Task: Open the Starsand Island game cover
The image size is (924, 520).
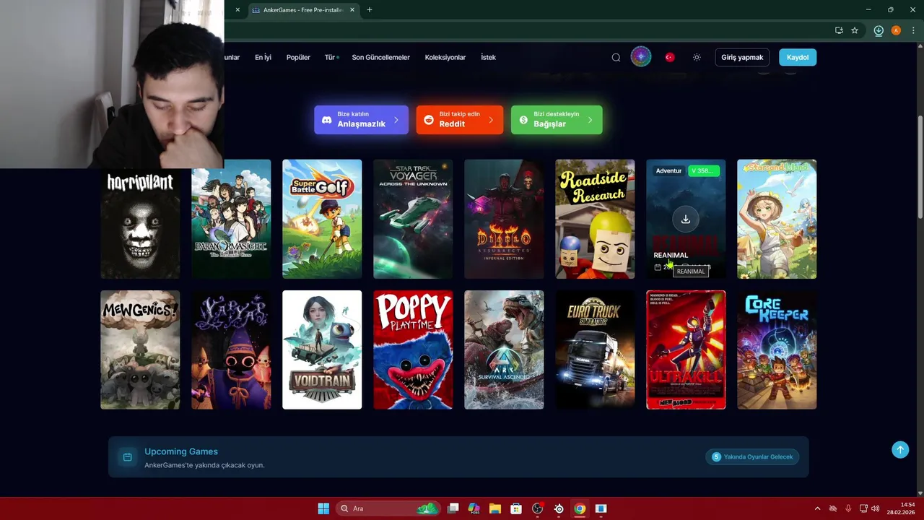Action: pos(777,219)
